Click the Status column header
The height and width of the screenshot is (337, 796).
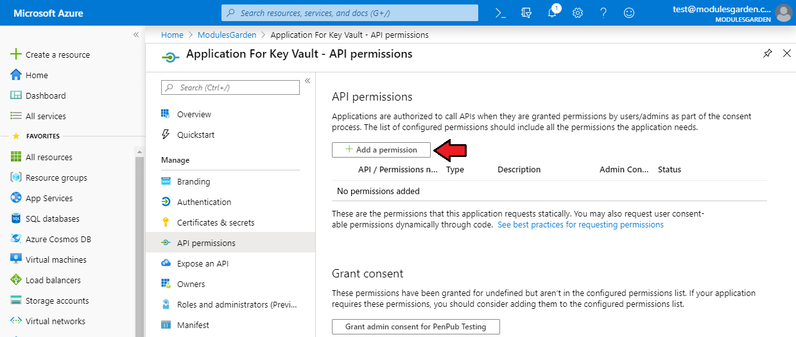(x=670, y=170)
